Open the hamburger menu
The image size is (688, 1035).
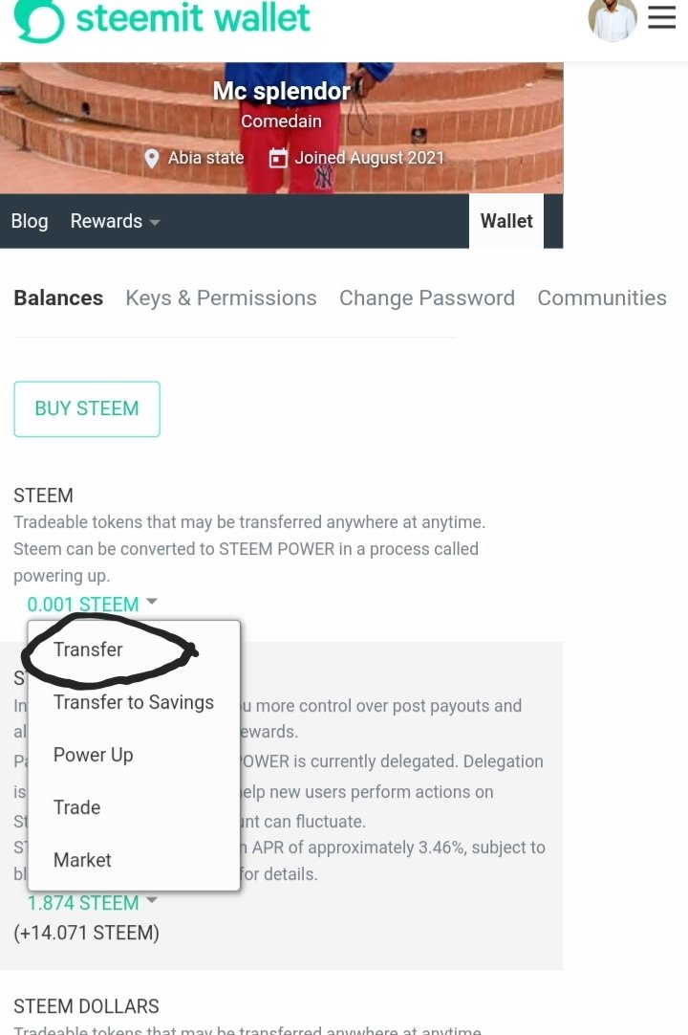(661, 18)
